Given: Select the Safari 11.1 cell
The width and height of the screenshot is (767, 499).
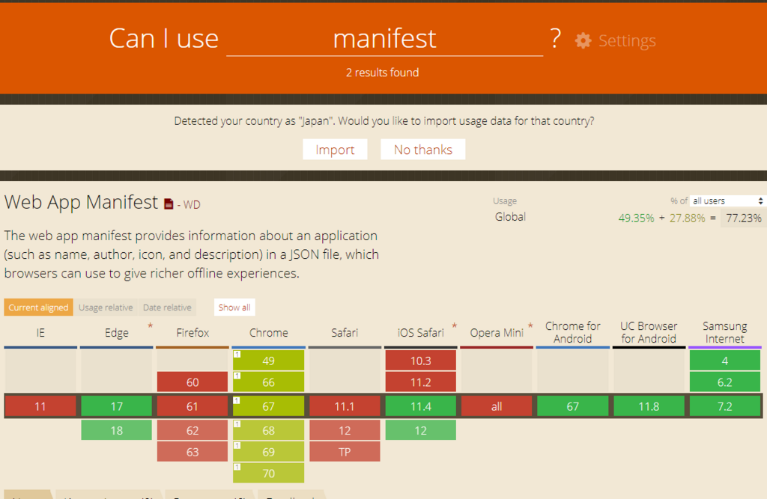Looking at the screenshot, I should pyautogui.click(x=345, y=406).
